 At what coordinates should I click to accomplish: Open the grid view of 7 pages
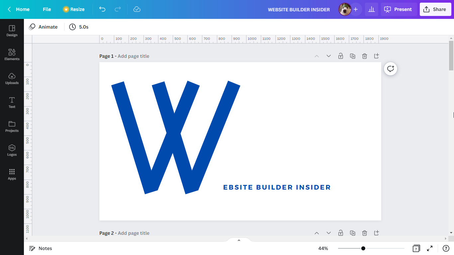click(416, 248)
